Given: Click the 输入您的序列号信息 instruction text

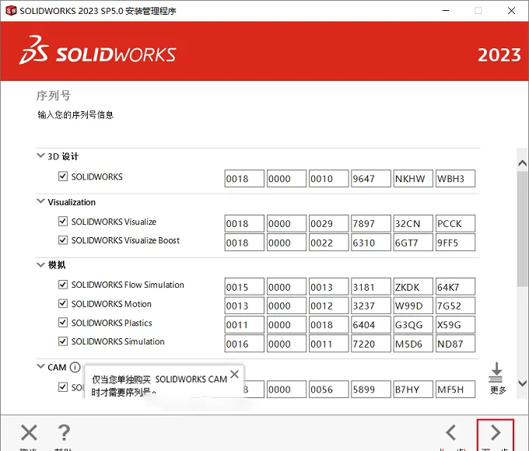Looking at the screenshot, I should pos(75,114).
